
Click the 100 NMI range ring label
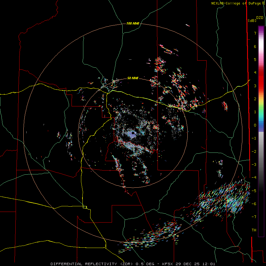click(x=133, y=23)
